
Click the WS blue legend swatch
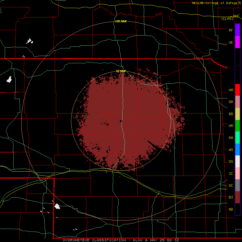(237, 150)
